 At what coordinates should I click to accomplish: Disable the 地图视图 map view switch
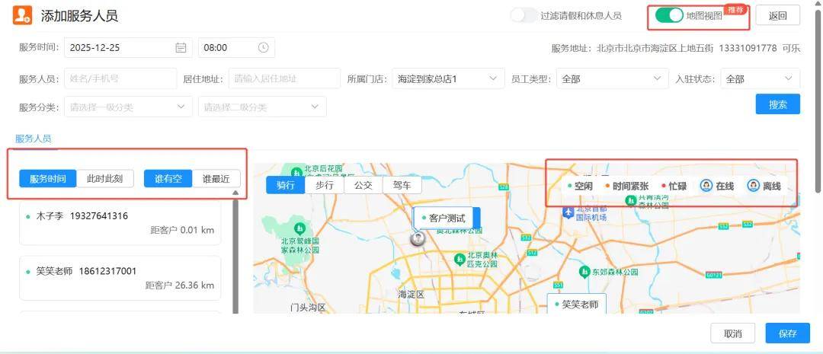point(669,15)
